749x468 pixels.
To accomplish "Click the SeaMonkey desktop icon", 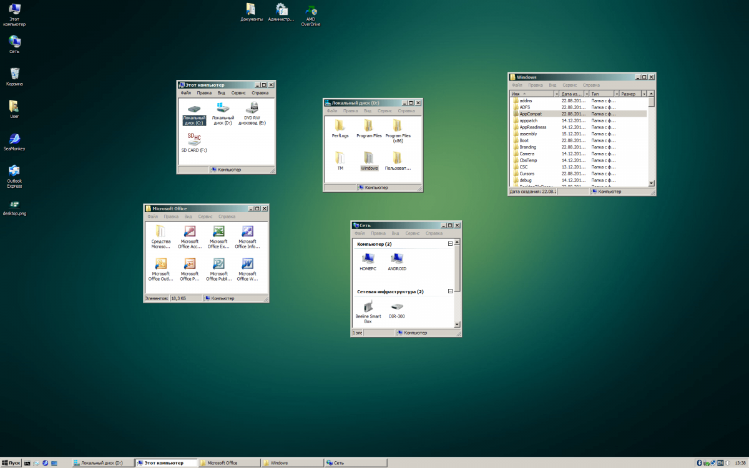I will coord(14,139).
